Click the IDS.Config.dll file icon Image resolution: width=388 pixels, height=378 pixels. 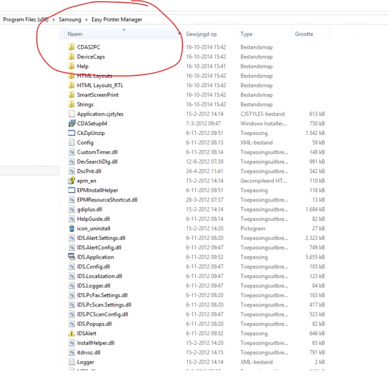coord(72,266)
